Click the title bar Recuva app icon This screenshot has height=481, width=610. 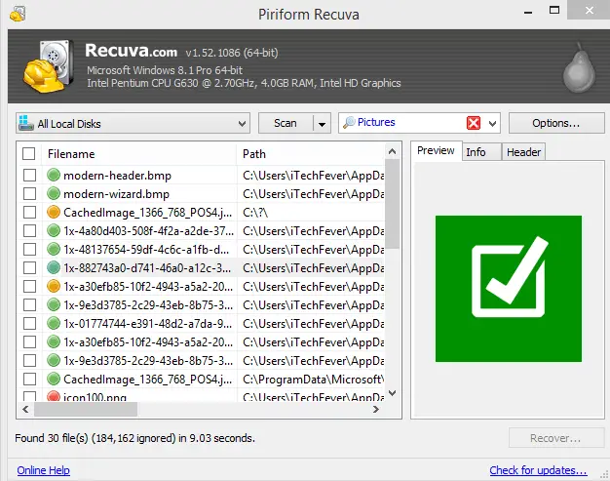pos(18,14)
